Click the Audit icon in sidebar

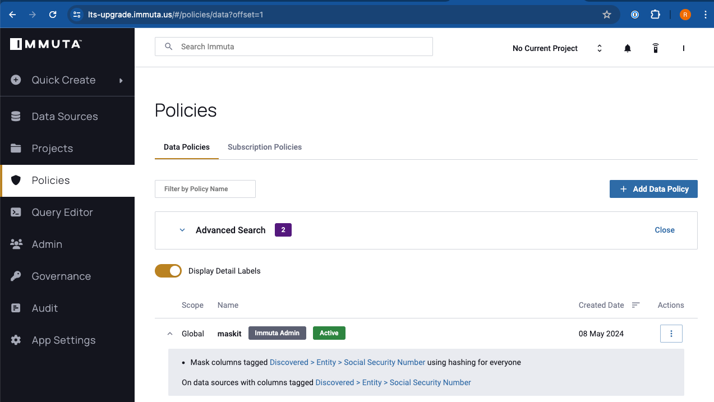[x=16, y=308]
